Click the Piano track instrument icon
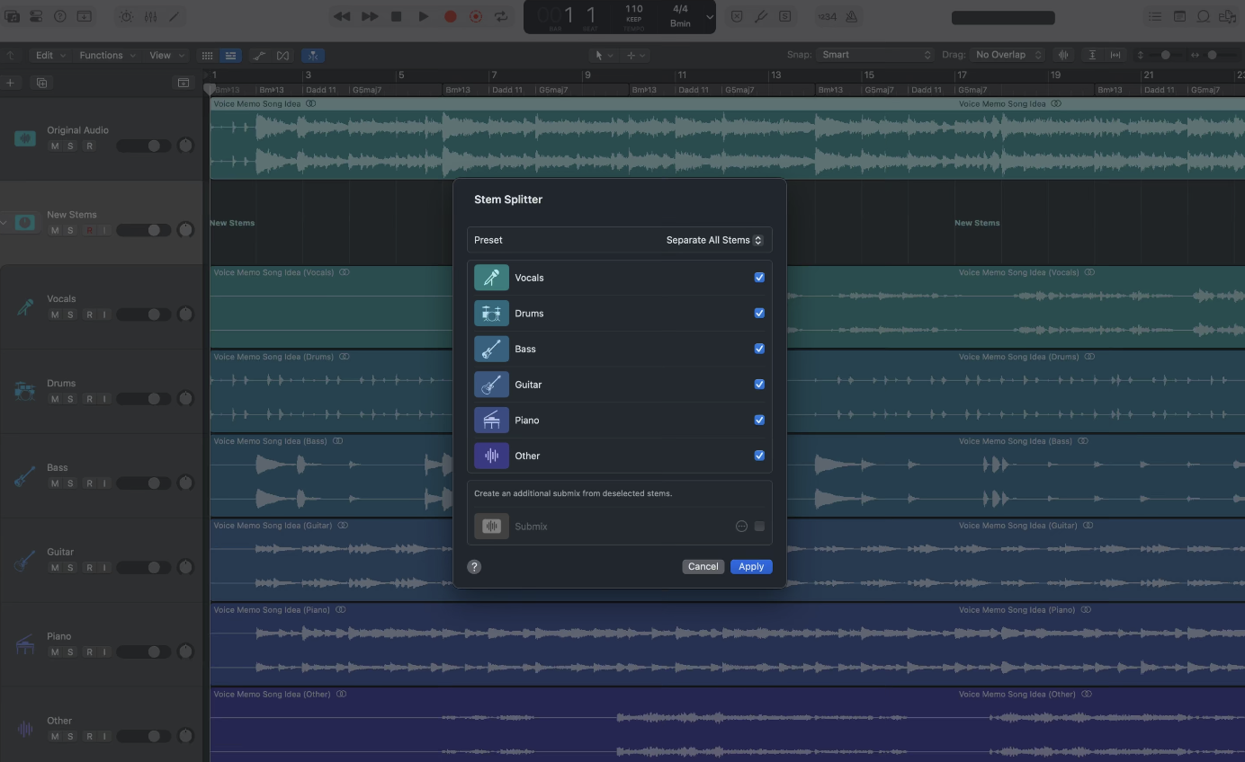Screen dimensions: 1245x762 pos(25,645)
